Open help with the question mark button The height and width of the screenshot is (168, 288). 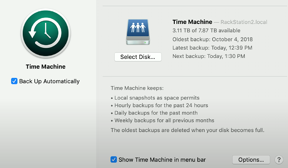pos(279,160)
